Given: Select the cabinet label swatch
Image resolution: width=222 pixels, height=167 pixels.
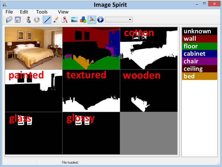Looking at the screenshot, I should (199, 54).
